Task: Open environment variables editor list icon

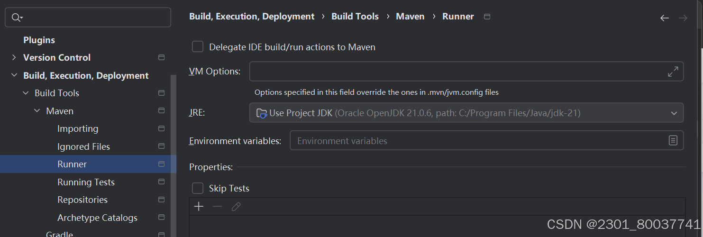Action: coord(673,140)
